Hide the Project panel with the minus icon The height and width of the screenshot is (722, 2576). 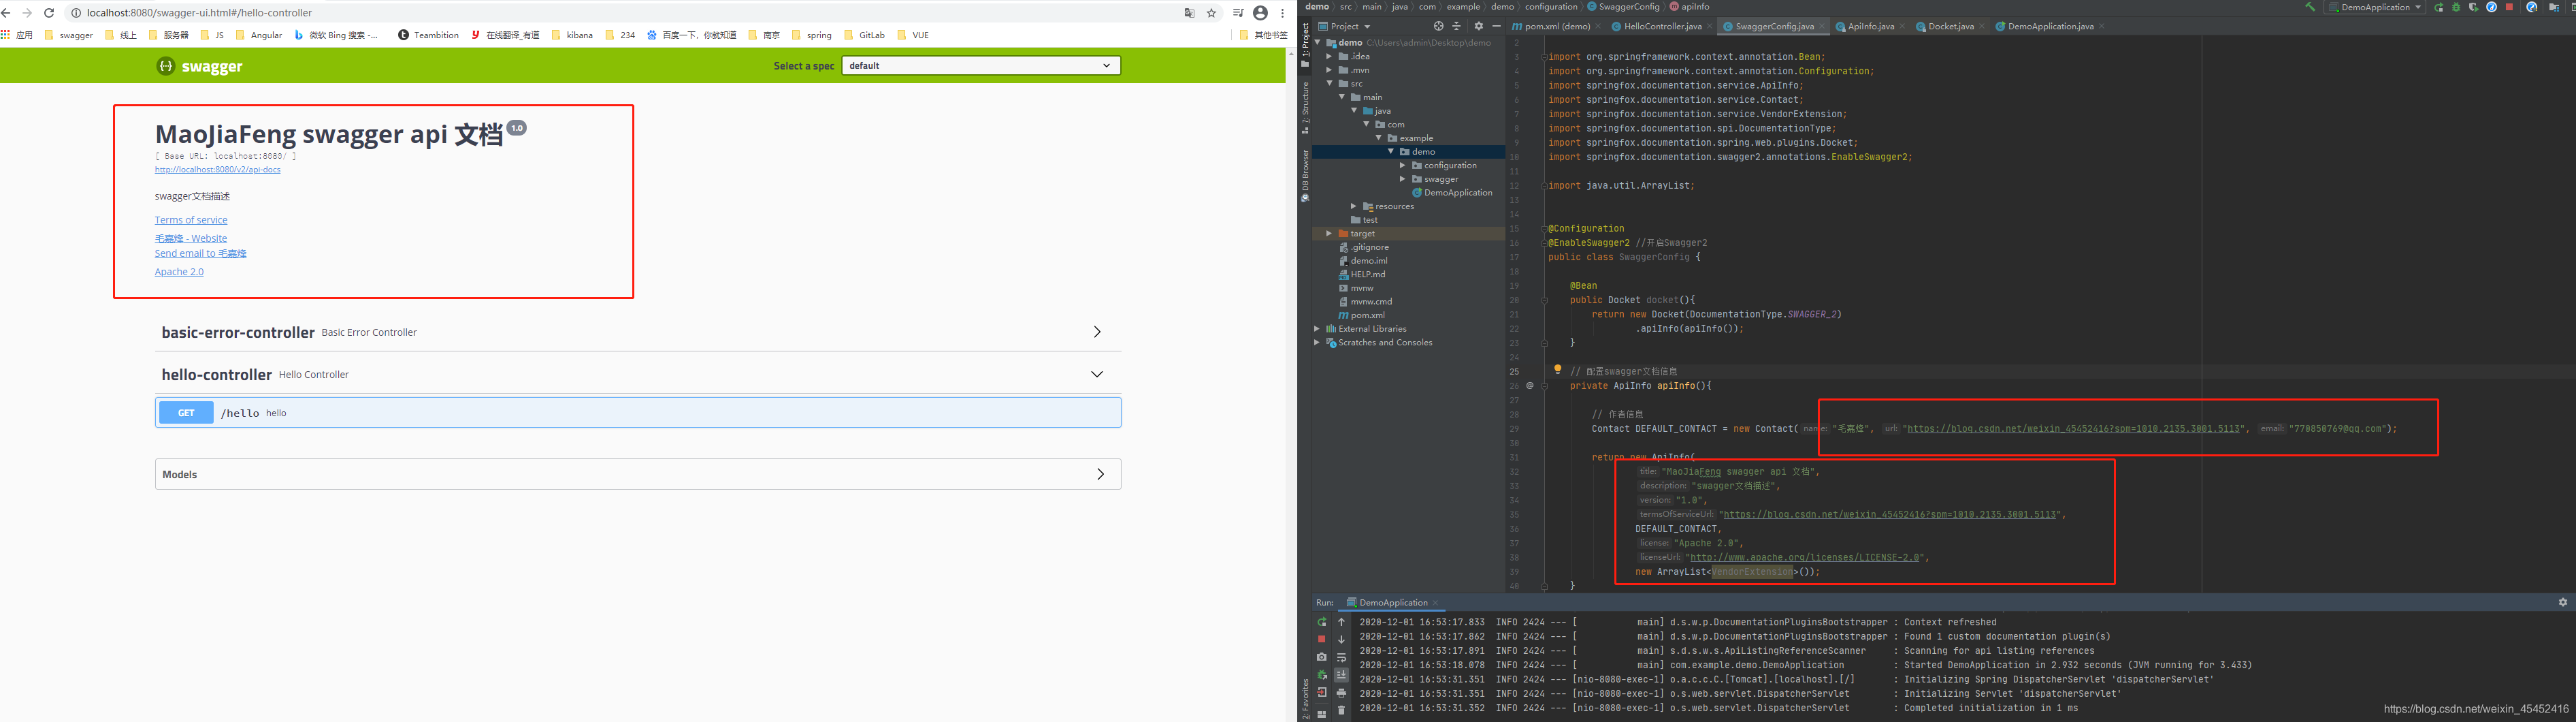(1496, 26)
